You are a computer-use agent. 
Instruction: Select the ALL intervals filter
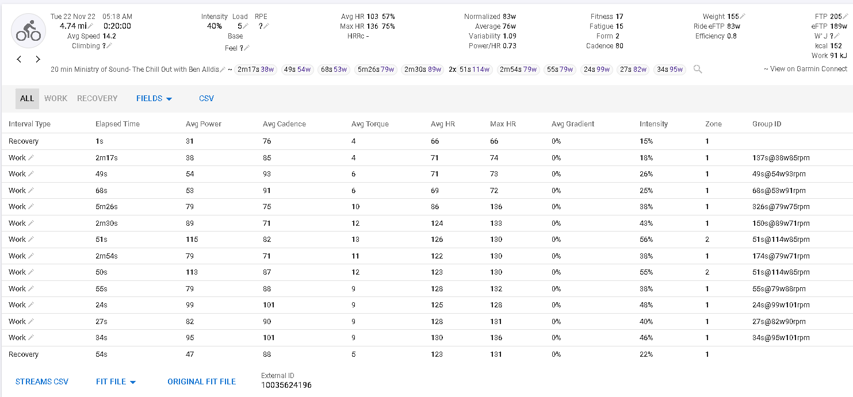(27, 98)
